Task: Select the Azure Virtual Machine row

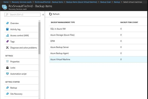Action: coord(98,59)
